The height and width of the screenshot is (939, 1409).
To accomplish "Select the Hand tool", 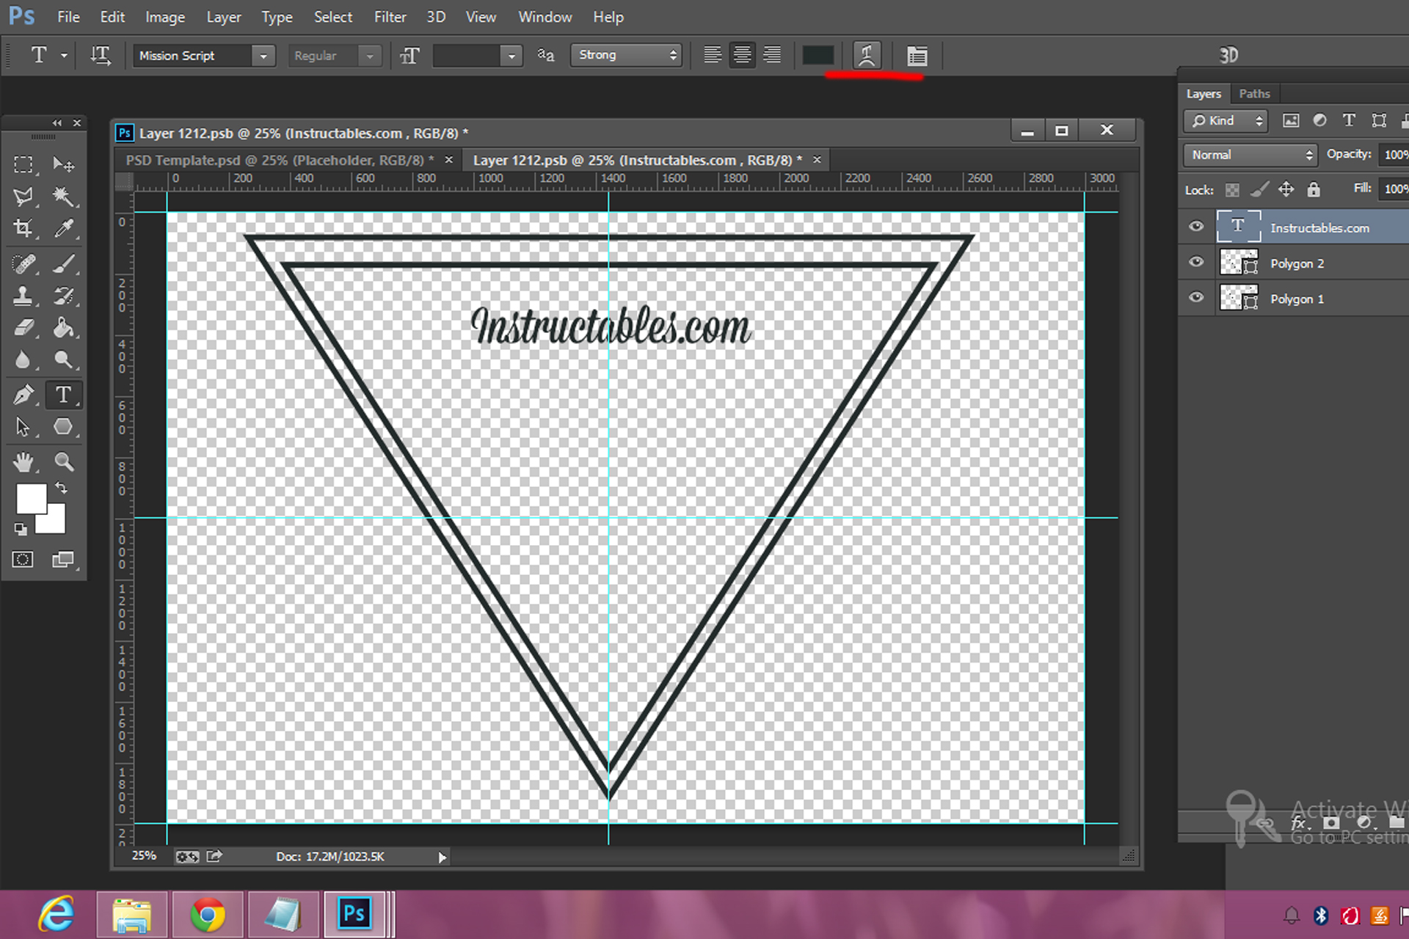I will 23,461.
